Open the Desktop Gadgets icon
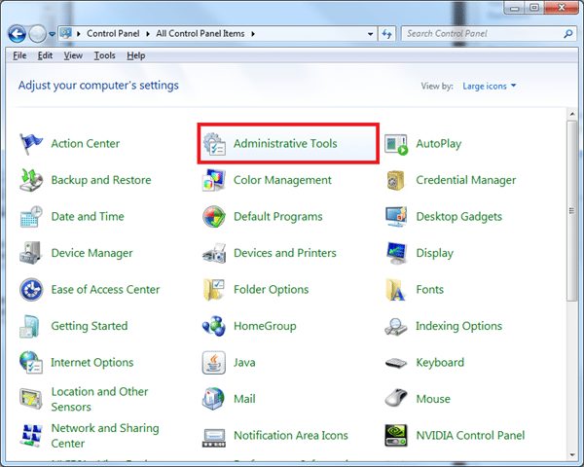 tap(396, 217)
